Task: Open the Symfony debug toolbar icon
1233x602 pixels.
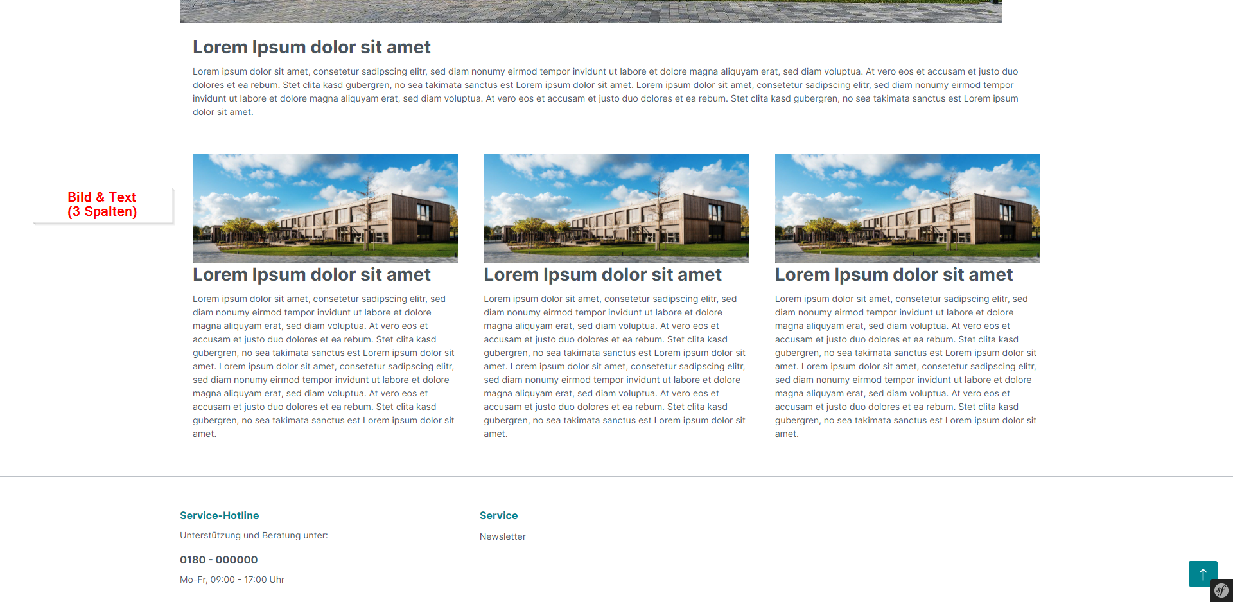Action: pyautogui.click(x=1221, y=590)
